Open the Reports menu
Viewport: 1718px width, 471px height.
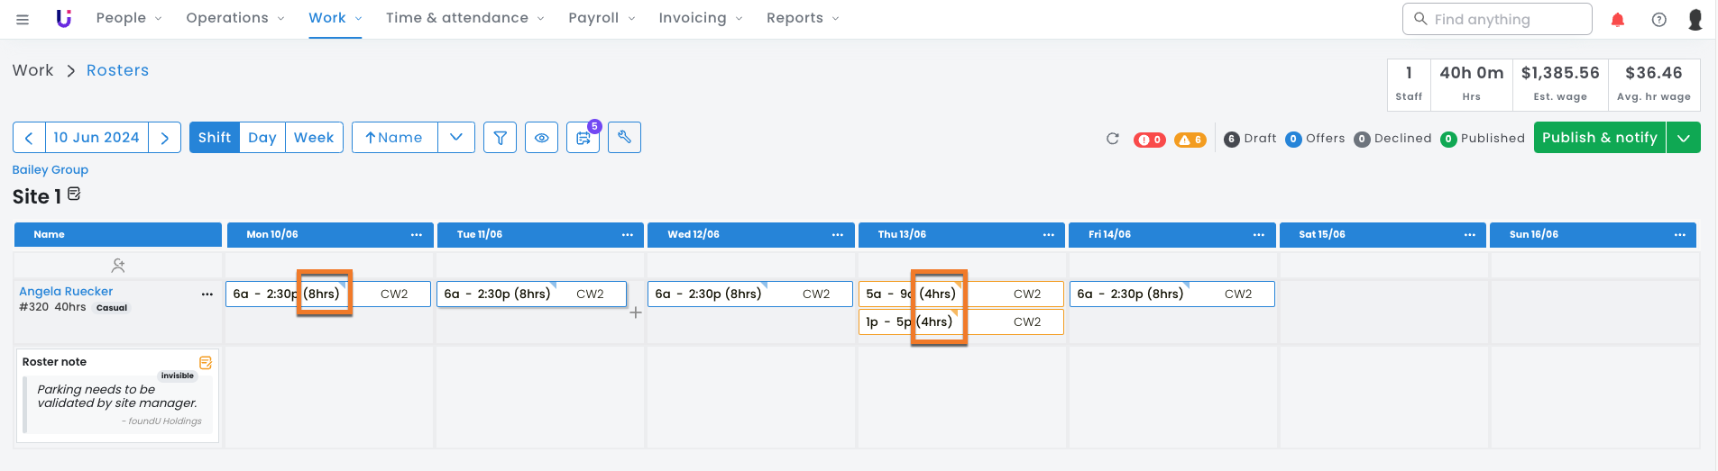(802, 18)
